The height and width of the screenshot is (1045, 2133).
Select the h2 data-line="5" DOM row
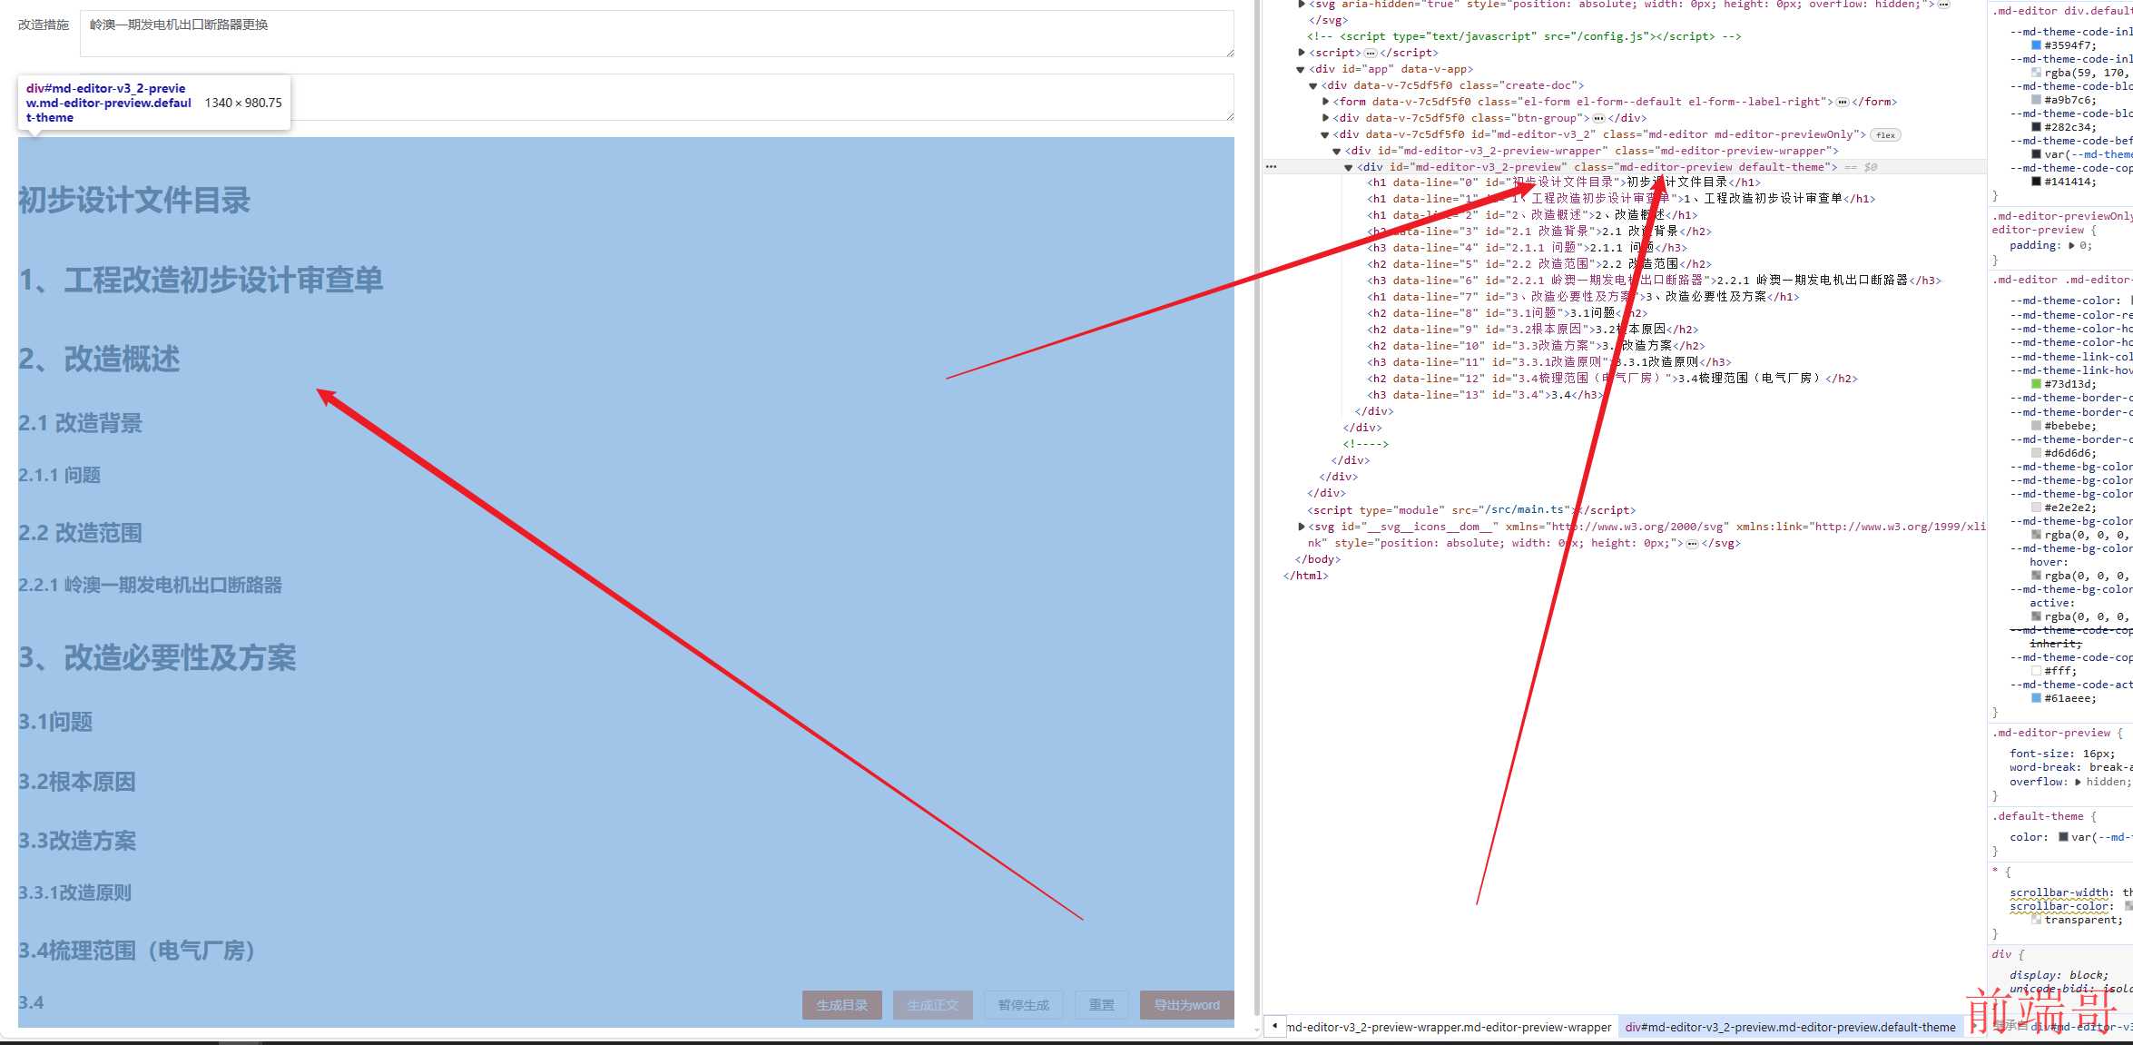point(1539,264)
